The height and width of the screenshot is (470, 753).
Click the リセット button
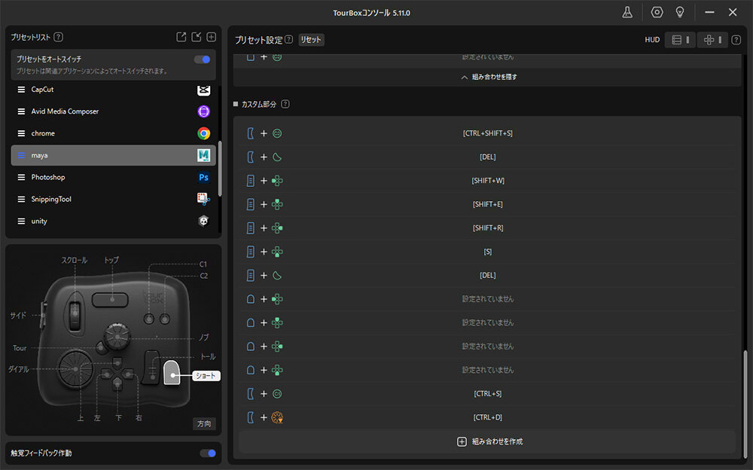[311, 40]
